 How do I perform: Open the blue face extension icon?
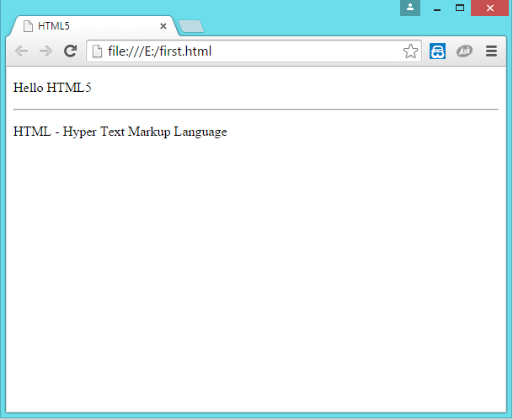click(437, 51)
